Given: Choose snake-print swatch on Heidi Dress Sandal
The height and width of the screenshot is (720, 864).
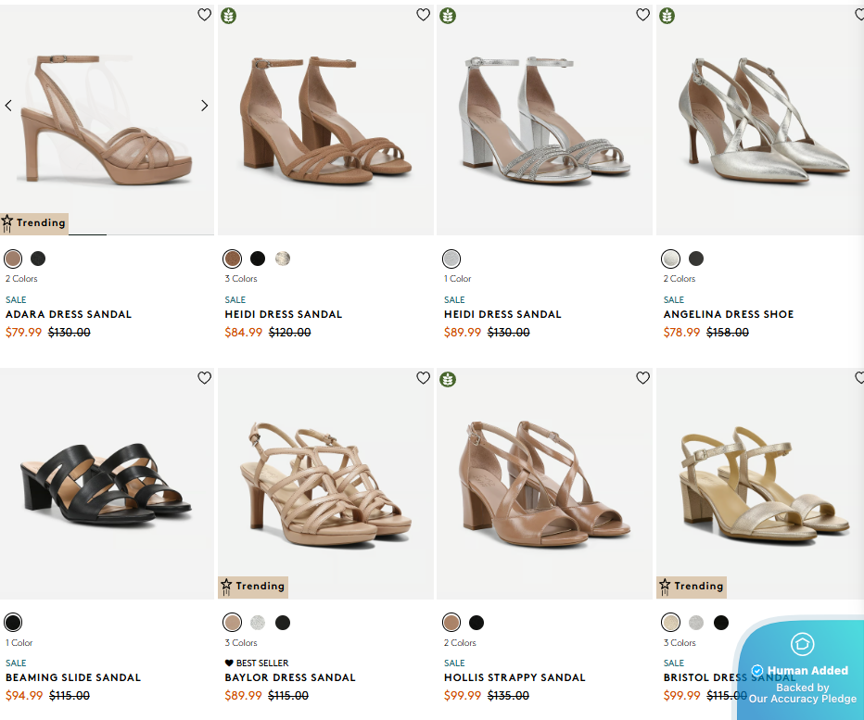Looking at the screenshot, I should pyautogui.click(x=283, y=259).
